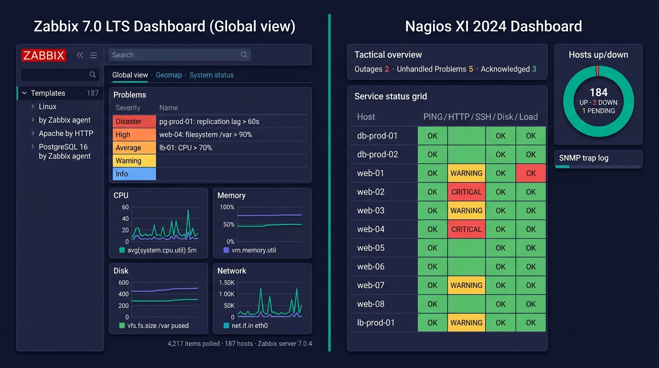Click the Host column header in Nagios grid

(366, 117)
